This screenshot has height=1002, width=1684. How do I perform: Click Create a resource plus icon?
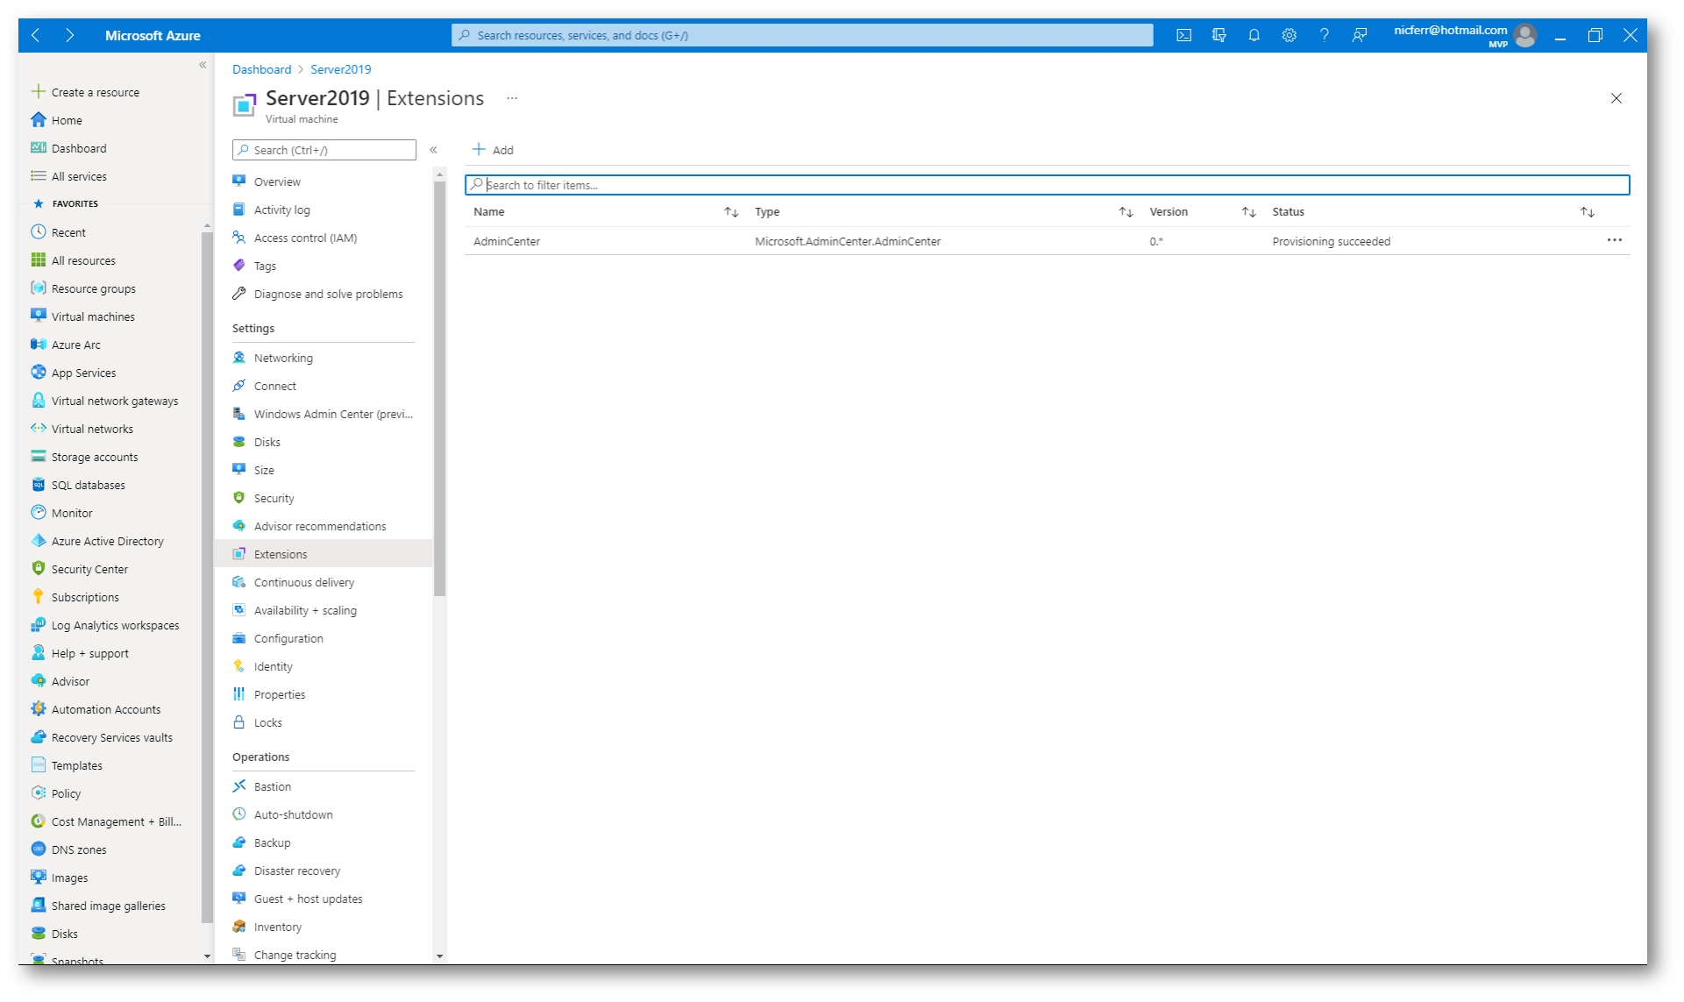(38, 91)
